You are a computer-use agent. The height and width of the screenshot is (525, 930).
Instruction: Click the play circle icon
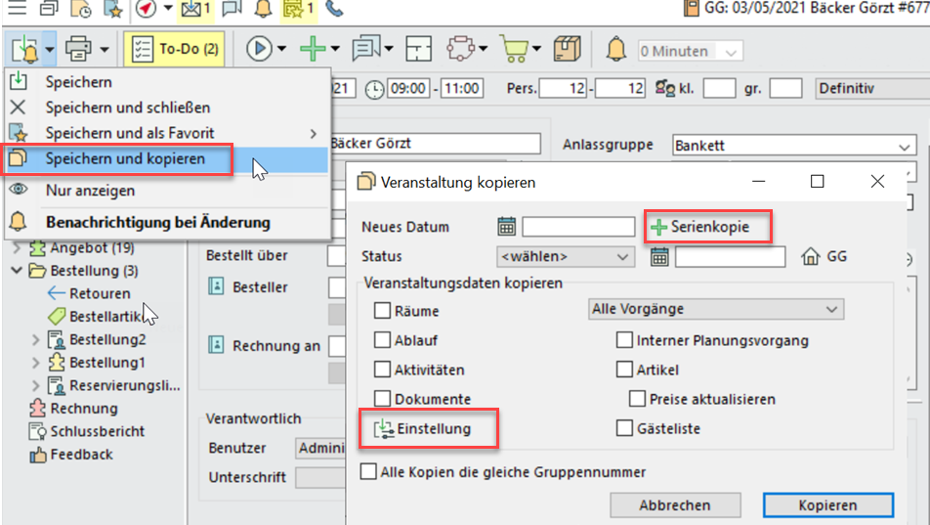pos(258,48)
